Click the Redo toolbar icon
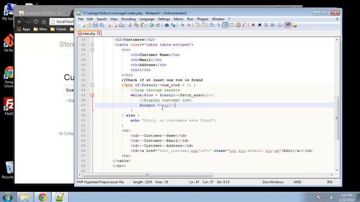The image size is (360, 202). 158,25
